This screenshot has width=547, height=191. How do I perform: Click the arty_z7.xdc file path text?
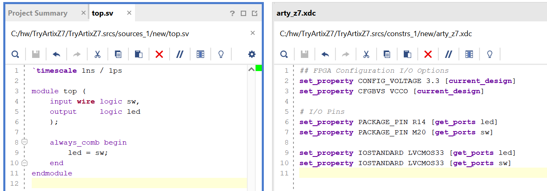(x=376, y=34)
